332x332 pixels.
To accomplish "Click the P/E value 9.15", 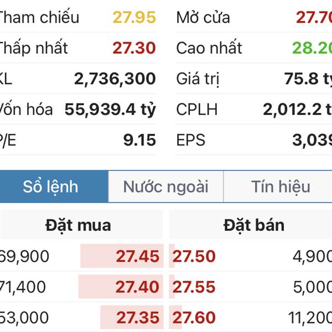I will (140, 140).
